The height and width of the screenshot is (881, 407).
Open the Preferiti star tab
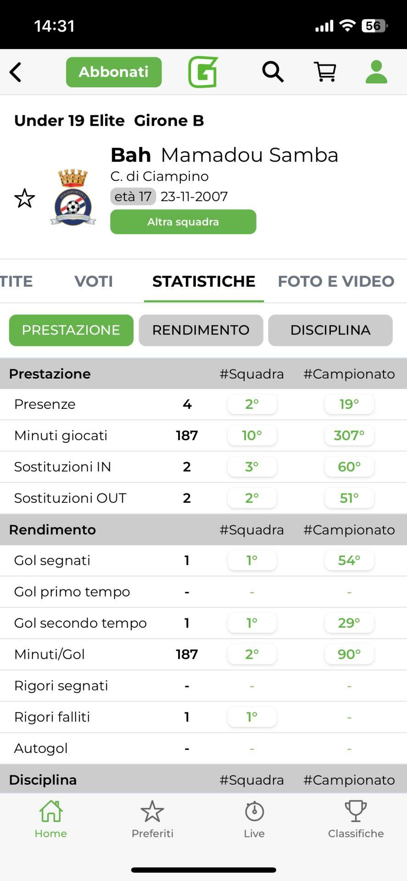(152, 820)
